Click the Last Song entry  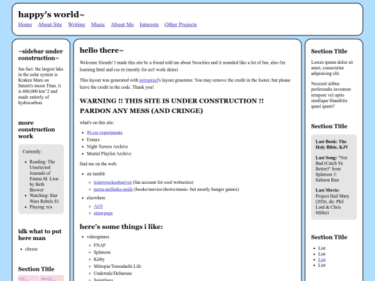331,169
